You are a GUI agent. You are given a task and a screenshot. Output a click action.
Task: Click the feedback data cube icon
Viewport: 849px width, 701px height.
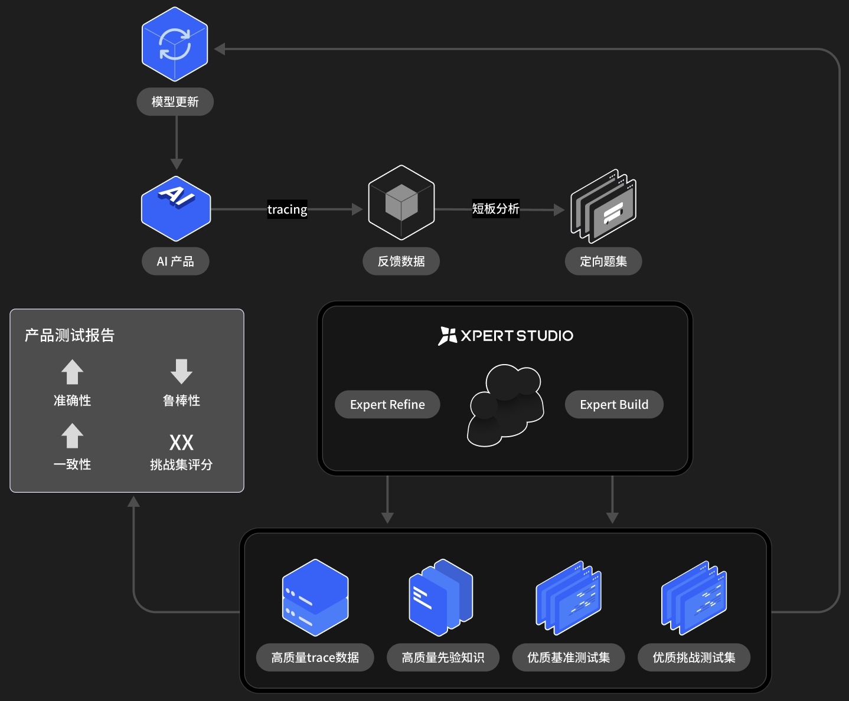coord(401,202)
